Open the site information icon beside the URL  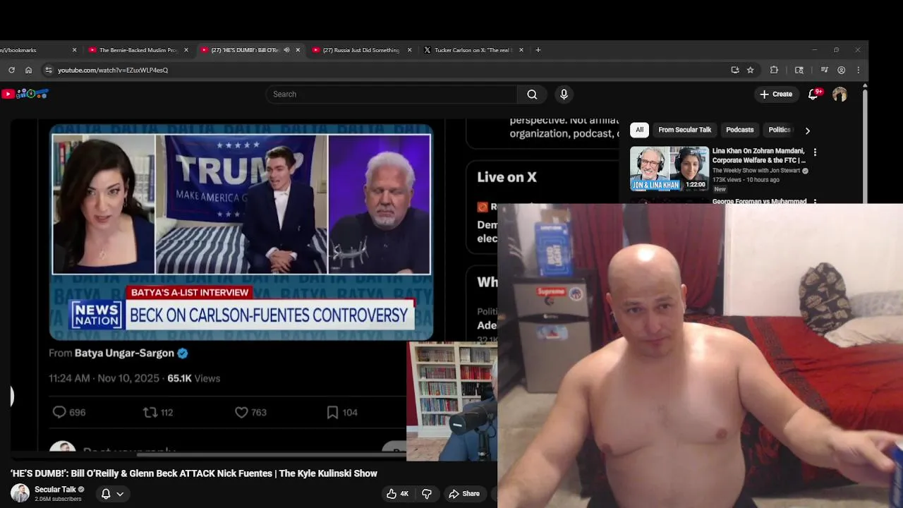point(48,70)
